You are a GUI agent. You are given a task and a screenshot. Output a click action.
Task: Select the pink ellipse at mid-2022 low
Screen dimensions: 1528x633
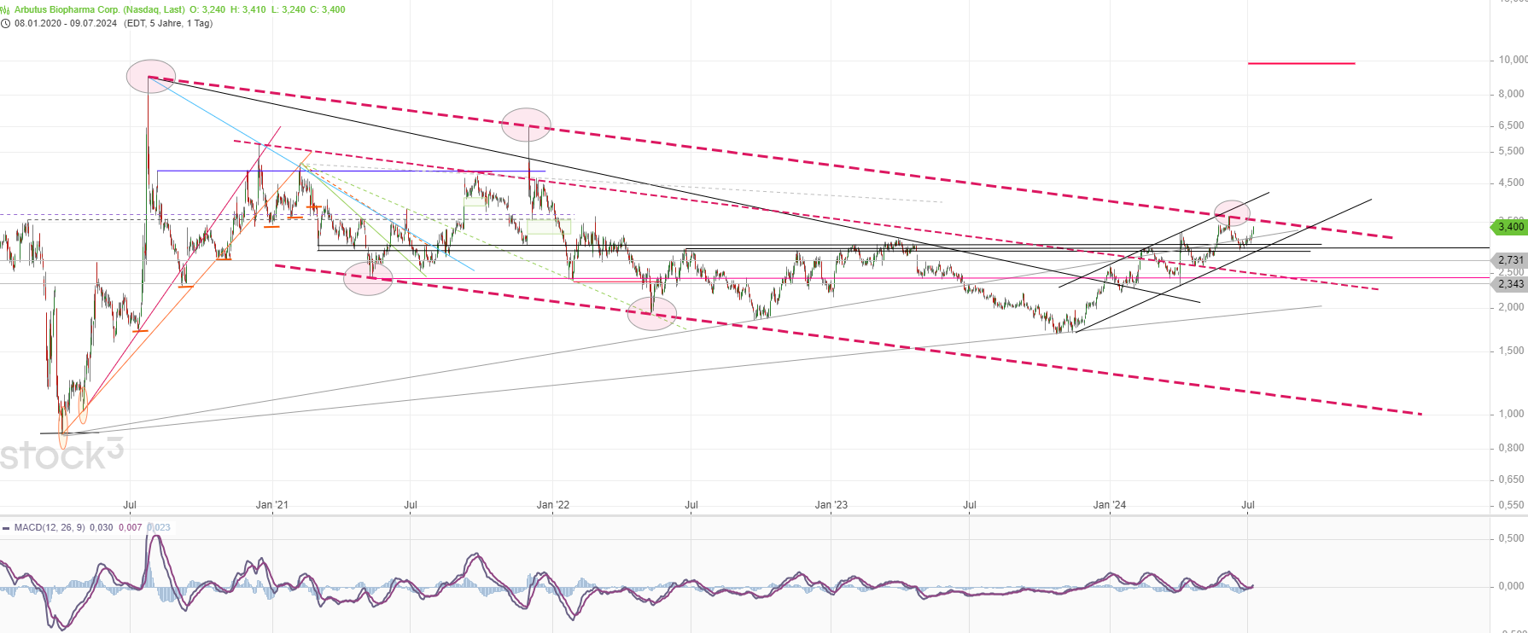point(651,314)
